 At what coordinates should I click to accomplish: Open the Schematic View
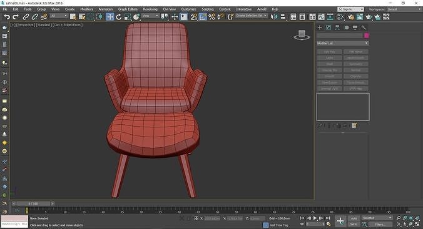pos(330,17)
